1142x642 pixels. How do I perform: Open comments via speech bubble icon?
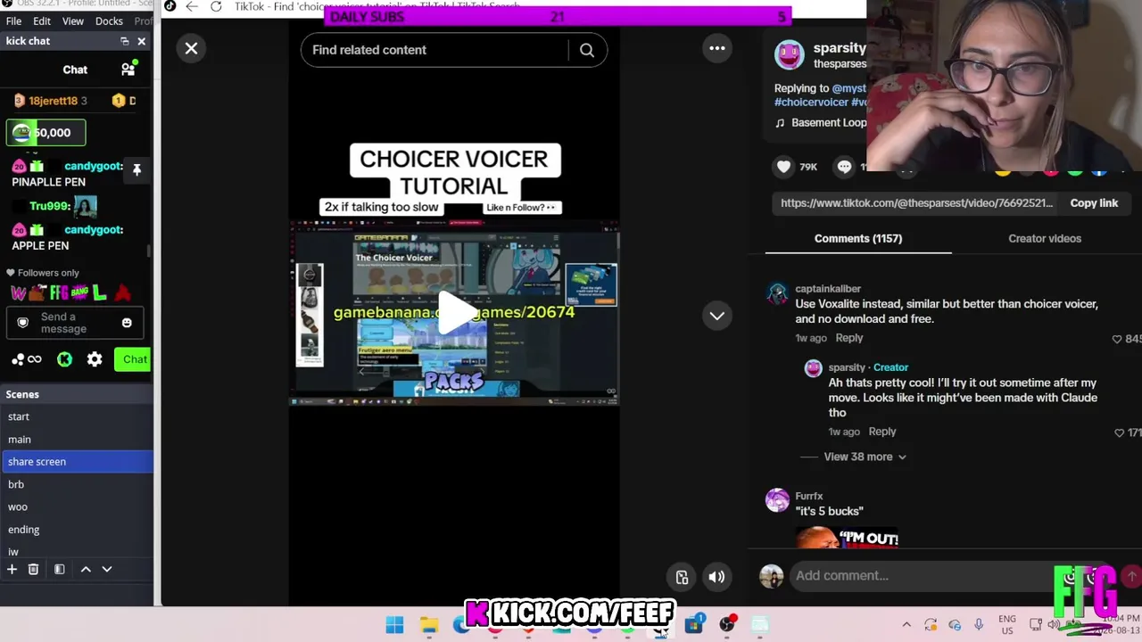point(844,167)
